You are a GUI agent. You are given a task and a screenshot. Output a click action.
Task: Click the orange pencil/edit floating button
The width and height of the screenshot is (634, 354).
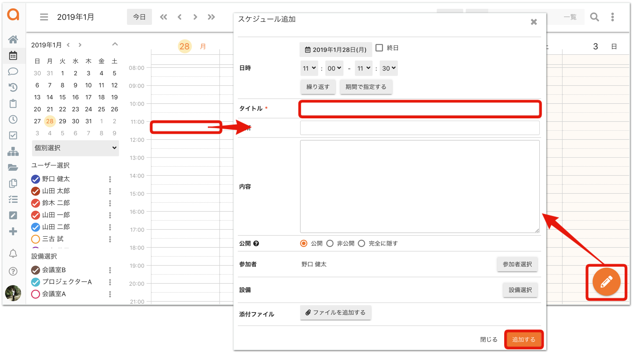coord(607,282)
